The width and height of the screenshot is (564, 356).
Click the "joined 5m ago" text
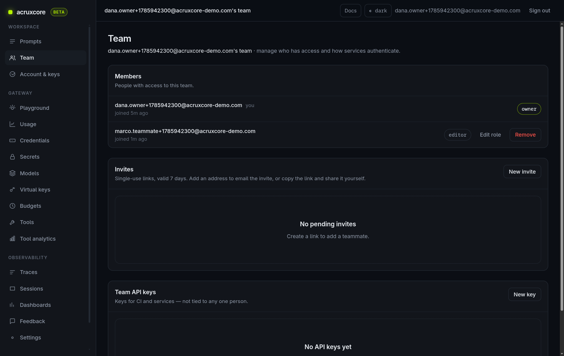pos(131,113)
